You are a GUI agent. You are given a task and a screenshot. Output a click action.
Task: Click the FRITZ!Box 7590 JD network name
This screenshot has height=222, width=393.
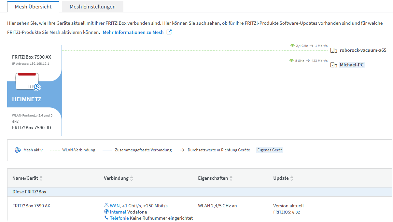(x=32, y=128)
